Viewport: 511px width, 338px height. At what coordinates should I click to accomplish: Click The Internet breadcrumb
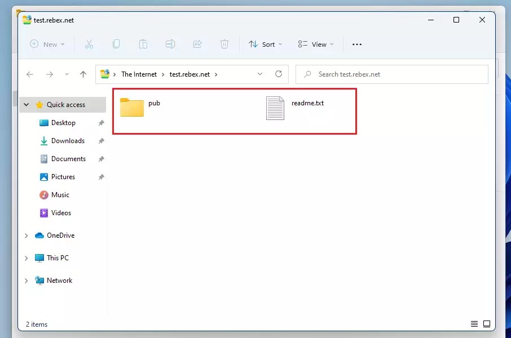tap(139, 74)
